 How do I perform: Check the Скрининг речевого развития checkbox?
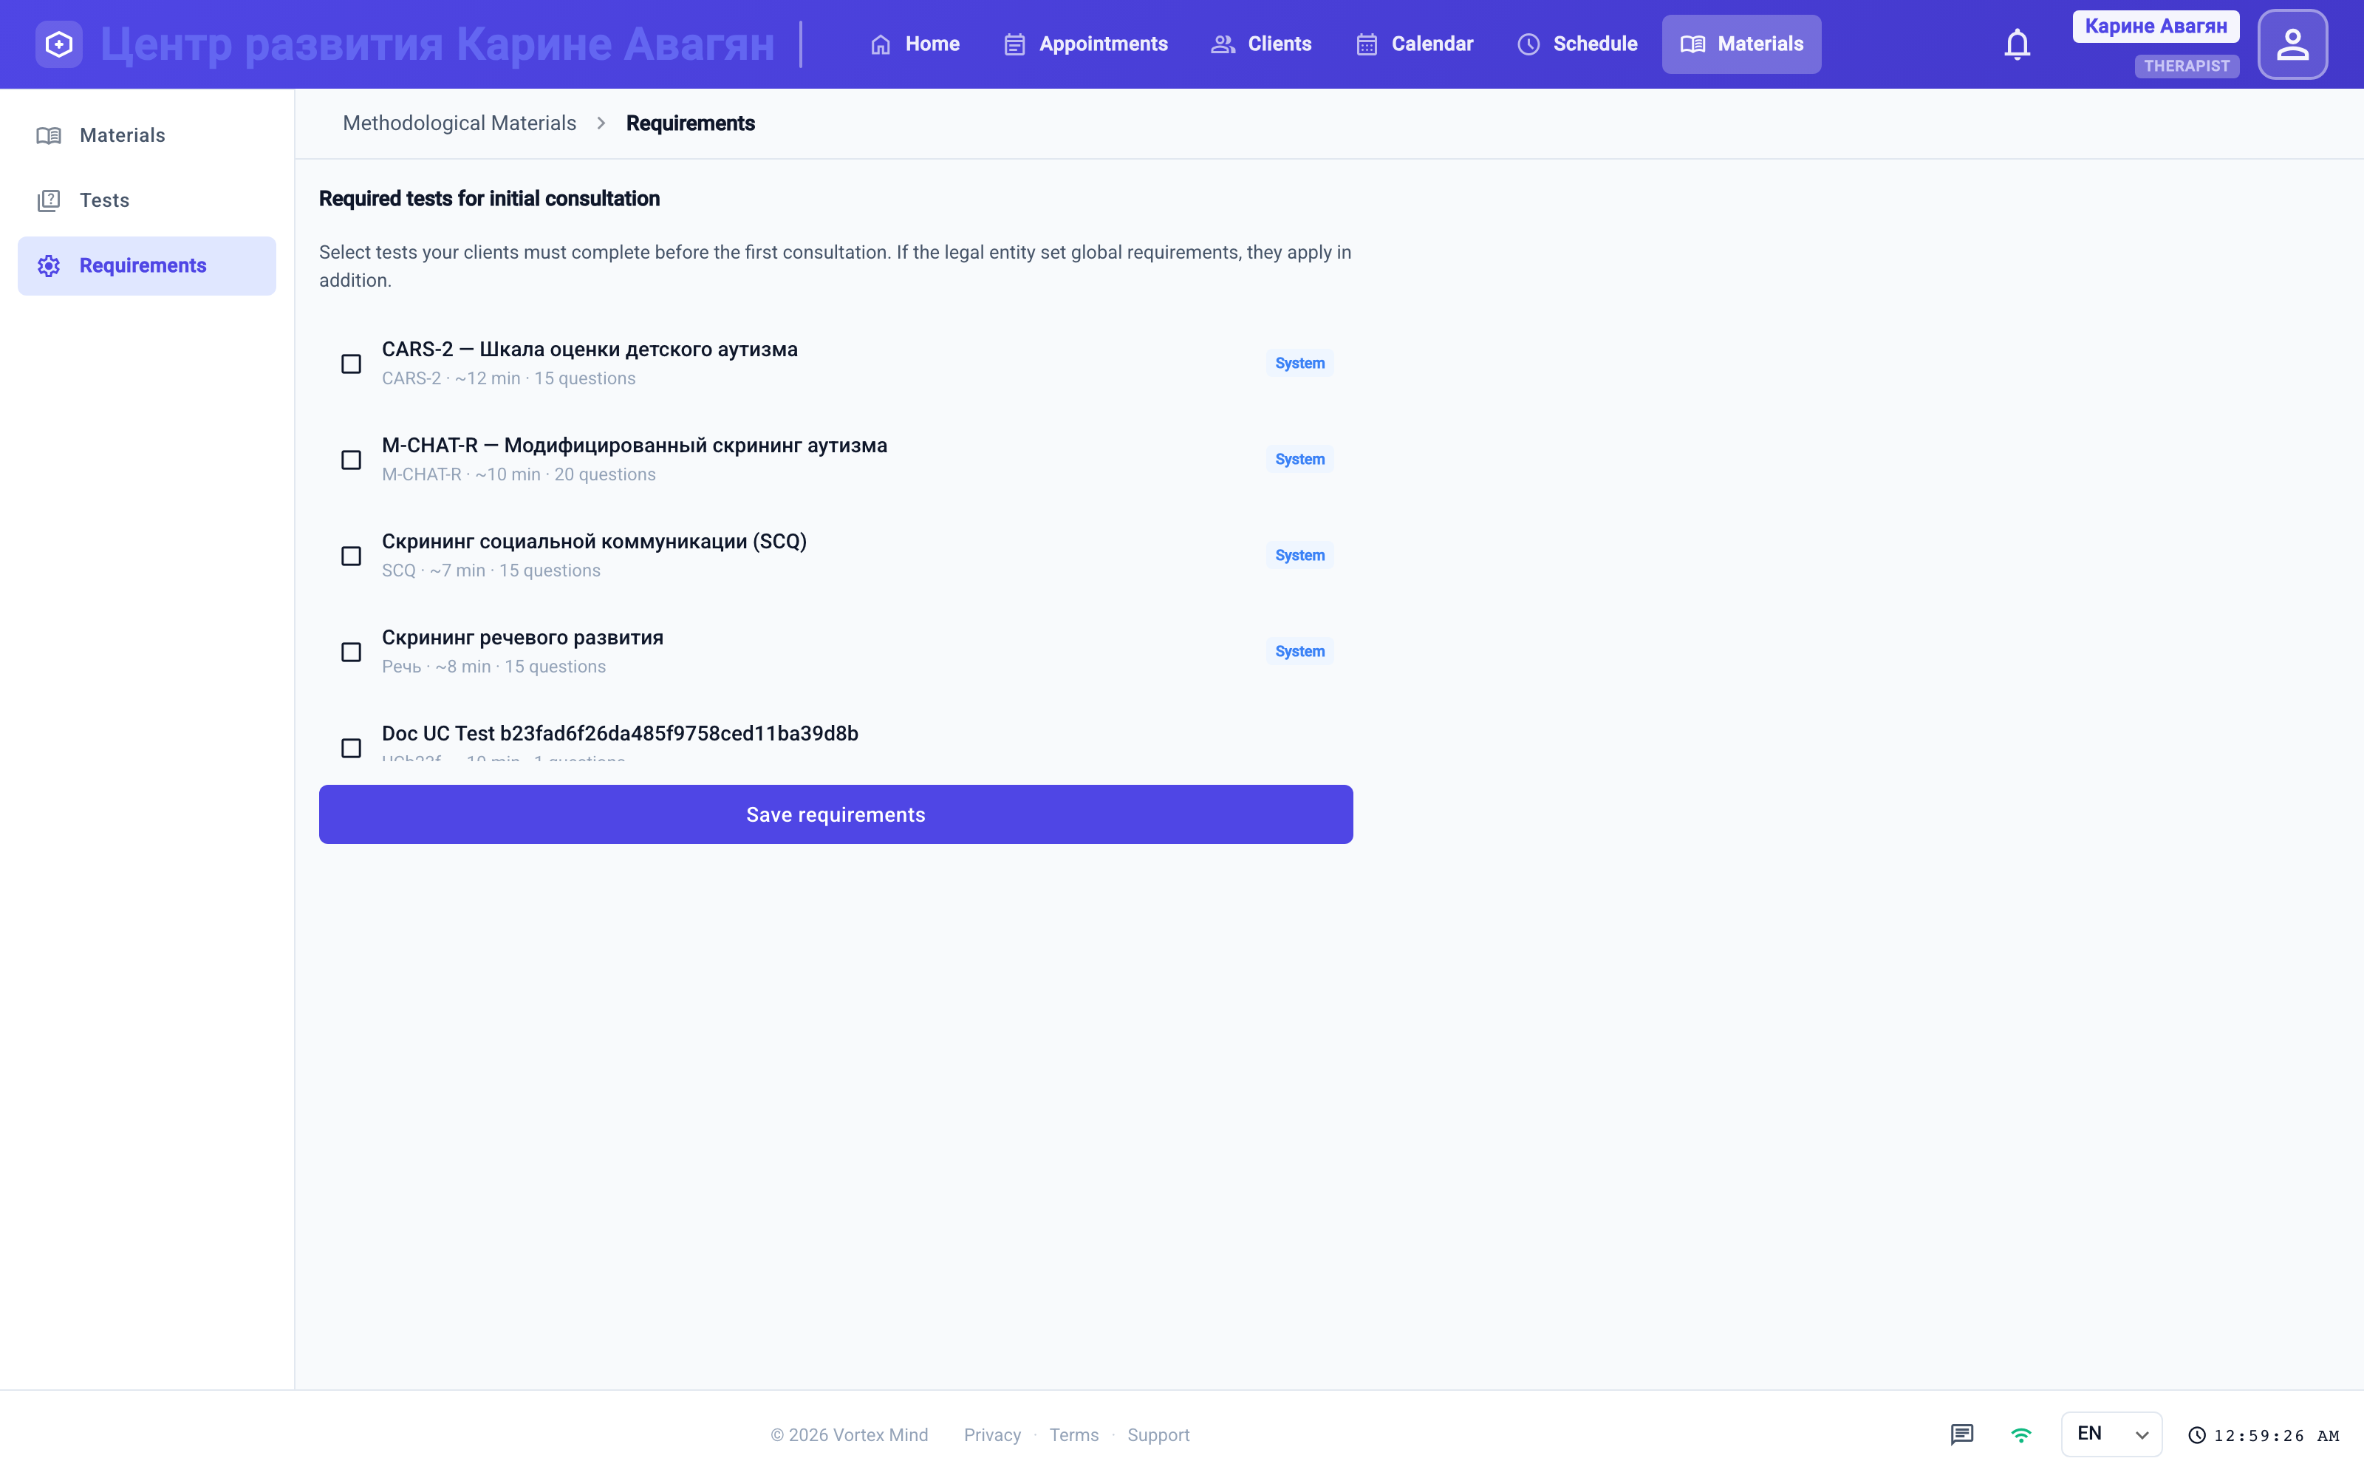coord(351,652)
